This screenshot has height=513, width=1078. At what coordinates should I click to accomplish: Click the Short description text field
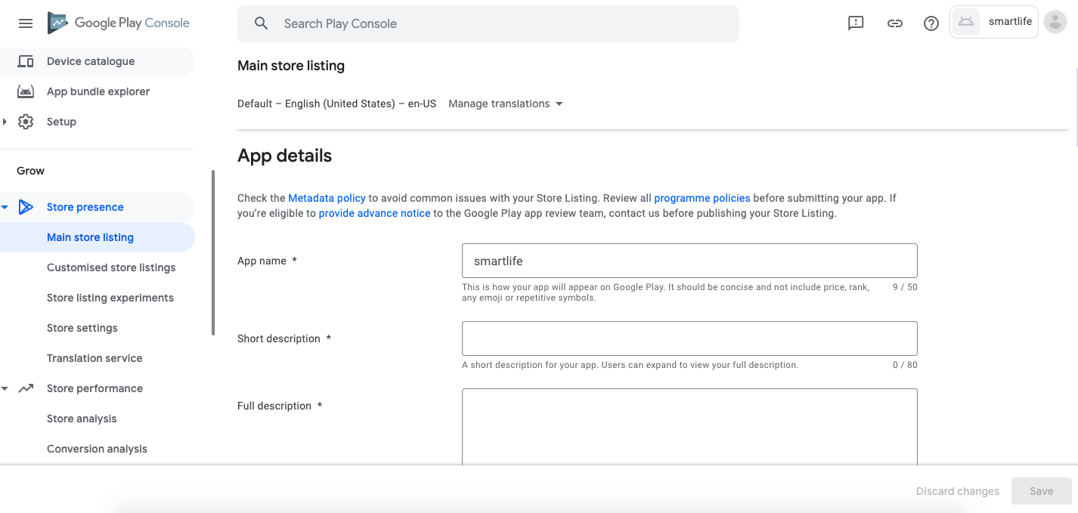pyautogui.click(x=689, y=338)
